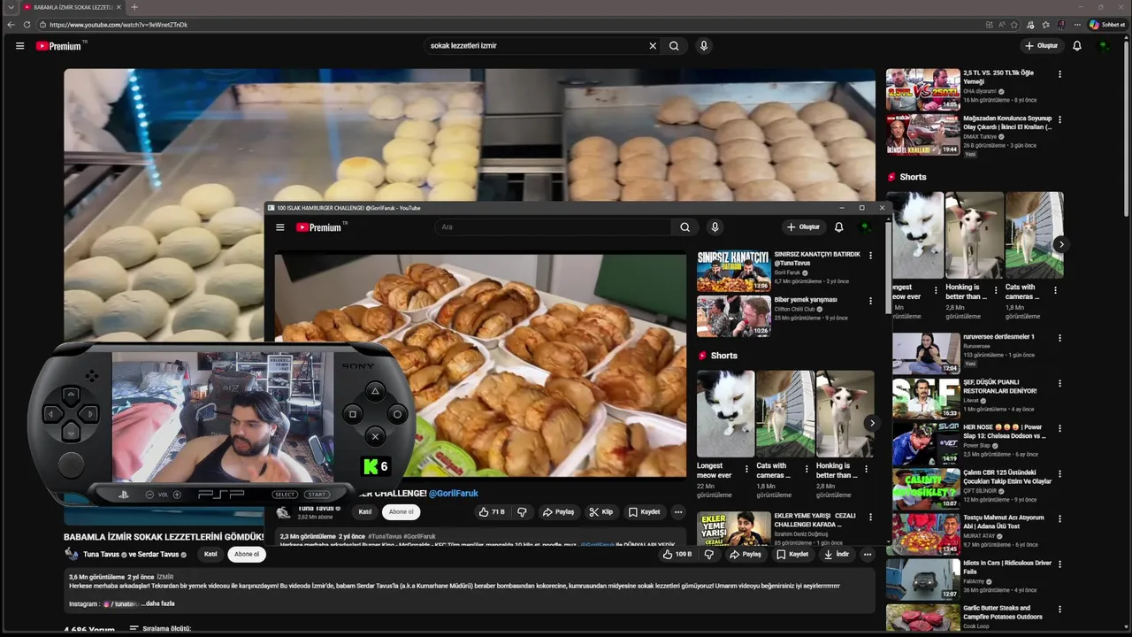This screenshot has width=1132, height=637.
Task: Share the hamburger challenge video in popup
Action: click(x=558, y=512)
